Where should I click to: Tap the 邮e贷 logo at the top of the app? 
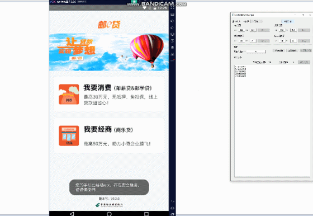pos(109,25)
